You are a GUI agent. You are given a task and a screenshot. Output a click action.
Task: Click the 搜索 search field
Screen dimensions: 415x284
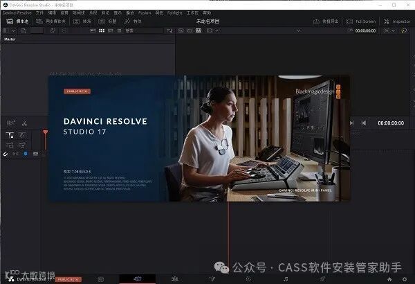(x=144, y=30)
